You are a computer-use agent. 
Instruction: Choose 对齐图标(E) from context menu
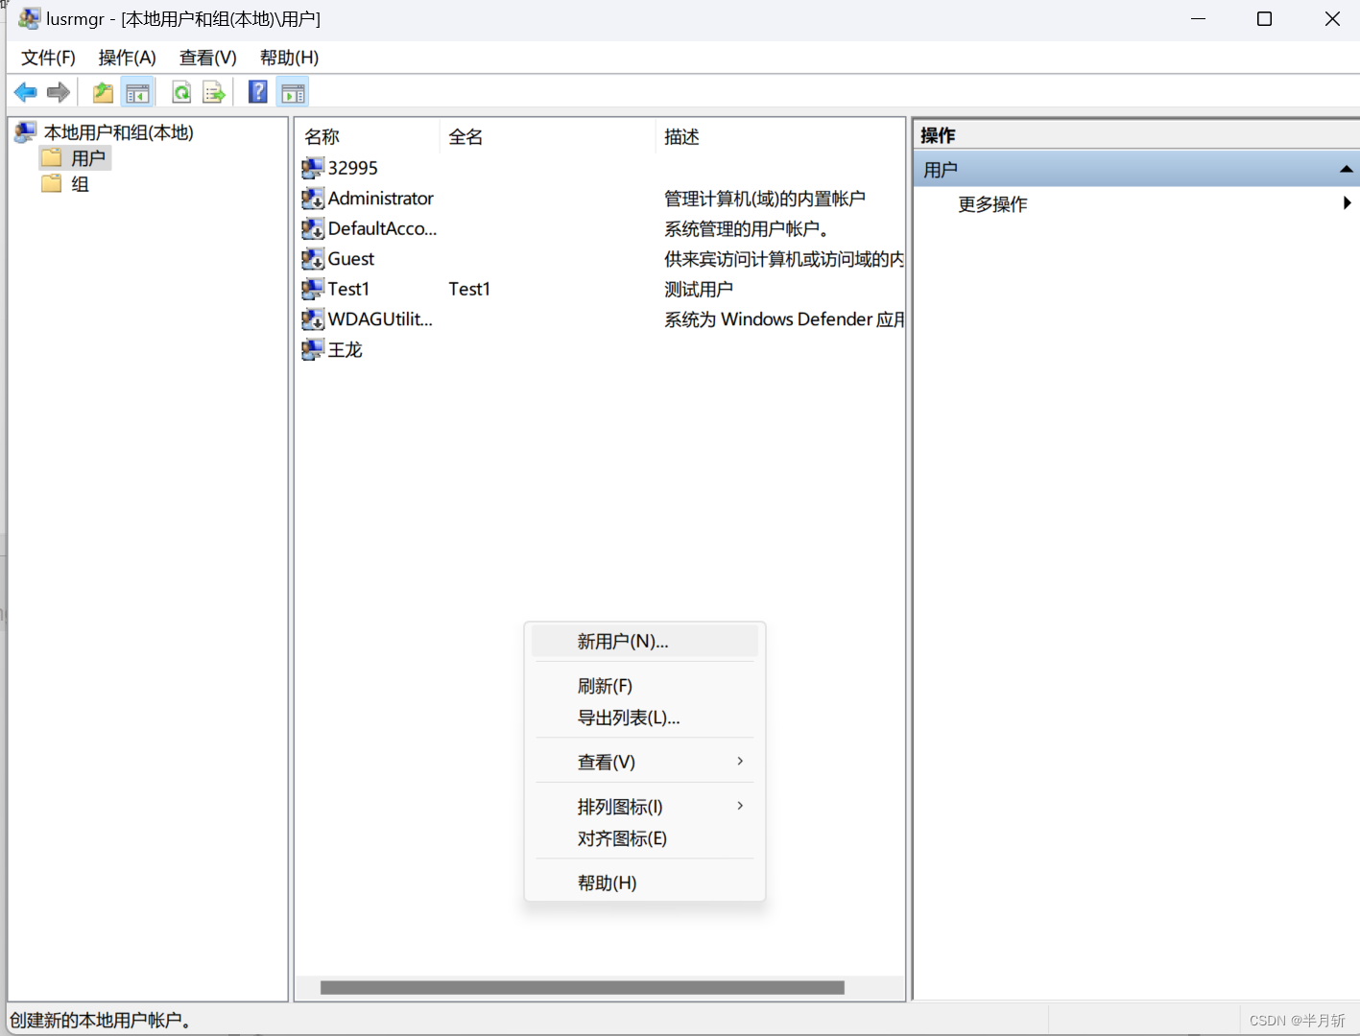coord(645,838)
